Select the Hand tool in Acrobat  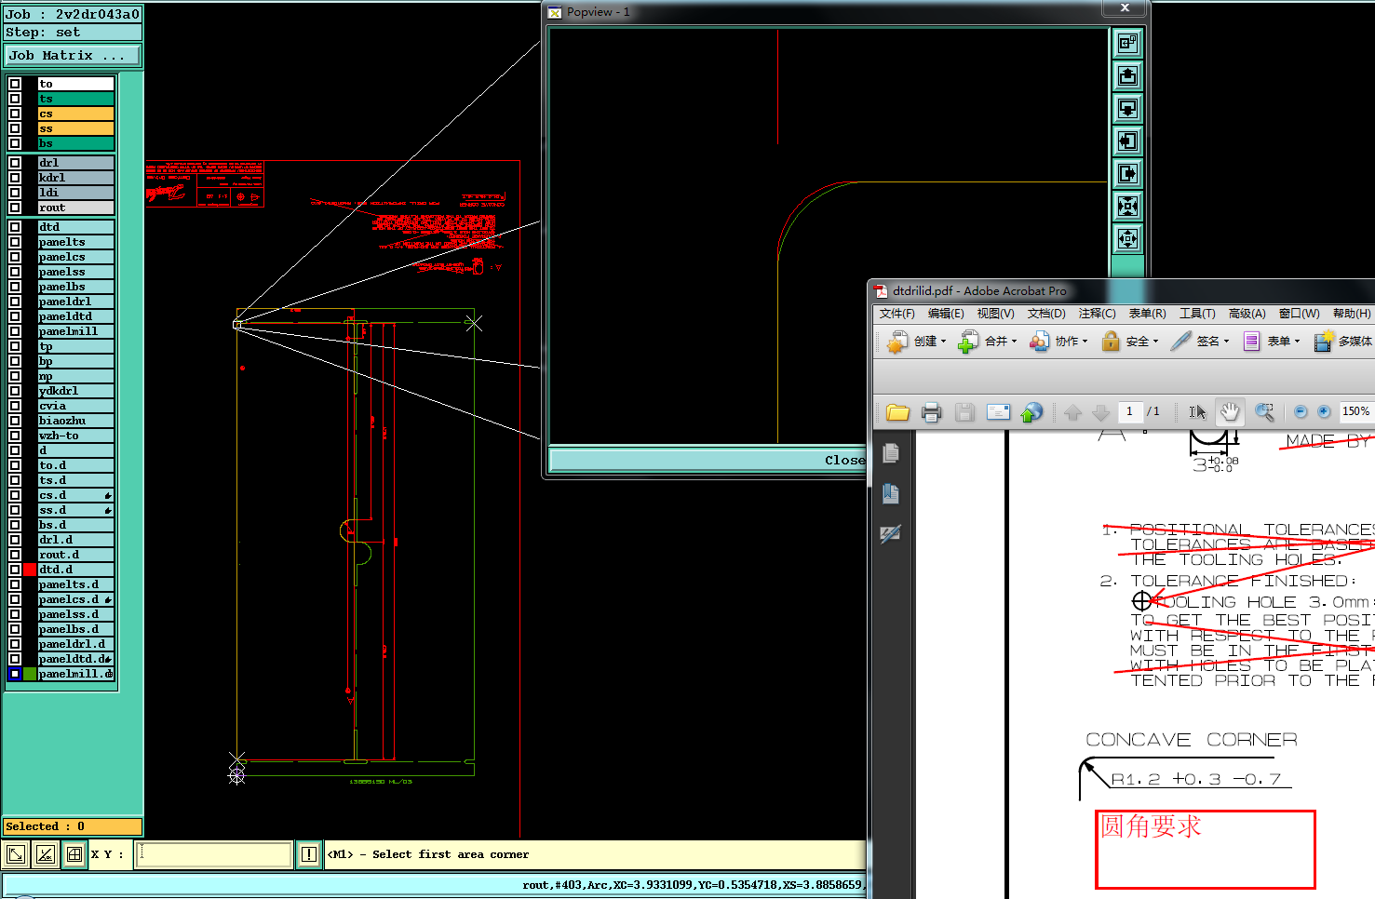coord(1230,412)
